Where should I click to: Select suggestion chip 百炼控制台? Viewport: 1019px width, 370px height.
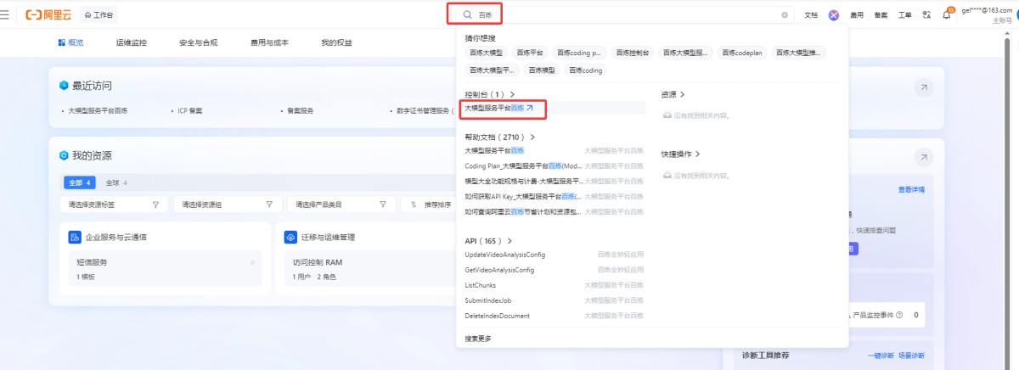pyautogui.click(x=633, y=53)
